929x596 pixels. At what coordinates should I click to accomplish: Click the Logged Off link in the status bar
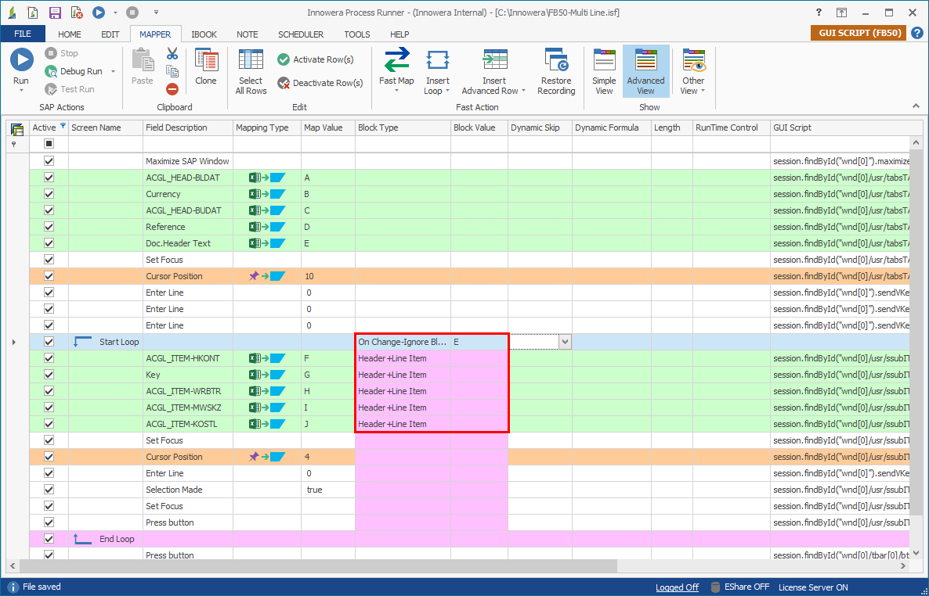click(x=677, y=587)
